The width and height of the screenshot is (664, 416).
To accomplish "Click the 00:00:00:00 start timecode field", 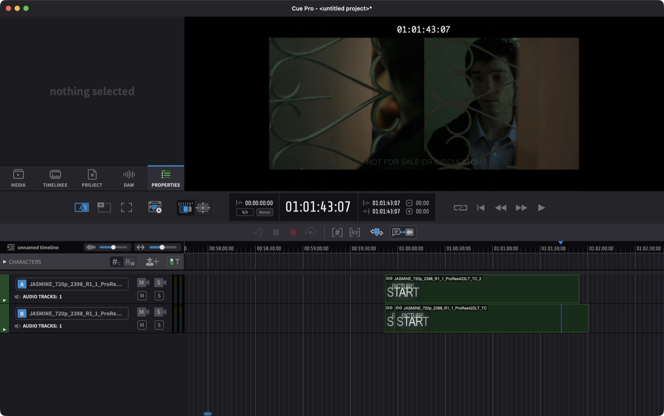I will (259, 203).
